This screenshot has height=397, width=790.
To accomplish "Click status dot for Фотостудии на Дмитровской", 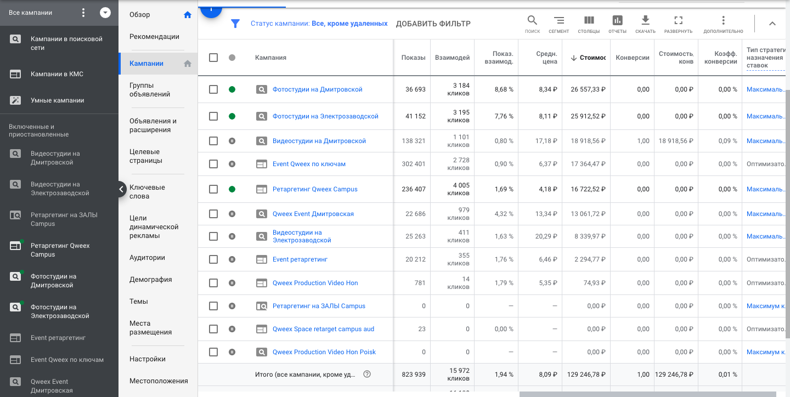I will 232,89.
